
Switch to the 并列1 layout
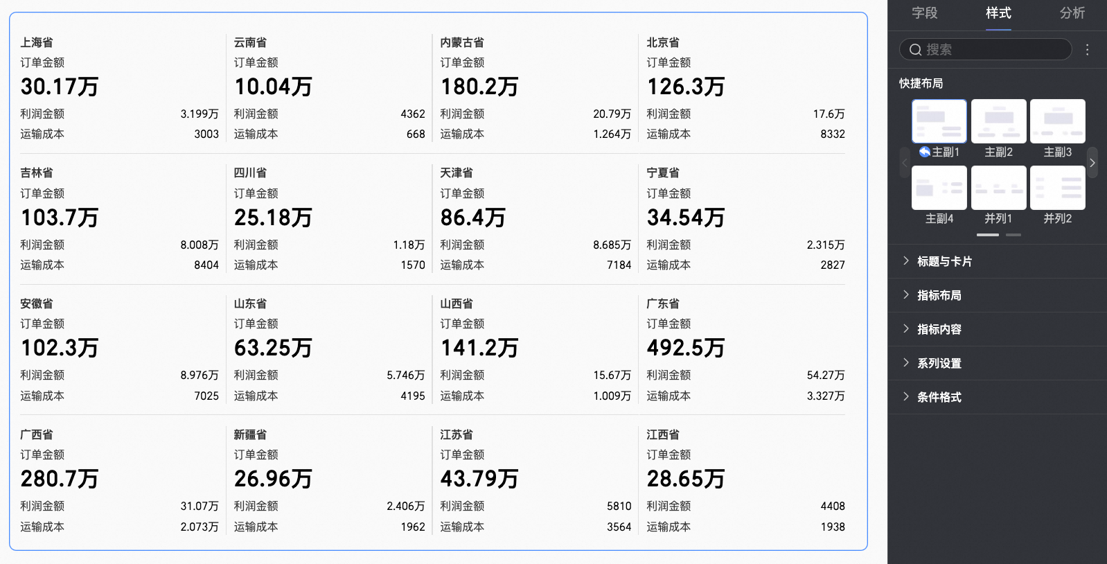click(998, 188)
